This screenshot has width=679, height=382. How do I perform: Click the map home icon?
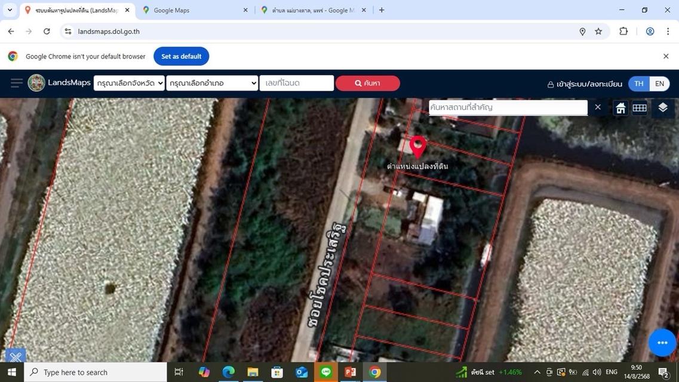pyautogui.click(x=620, y=107)
